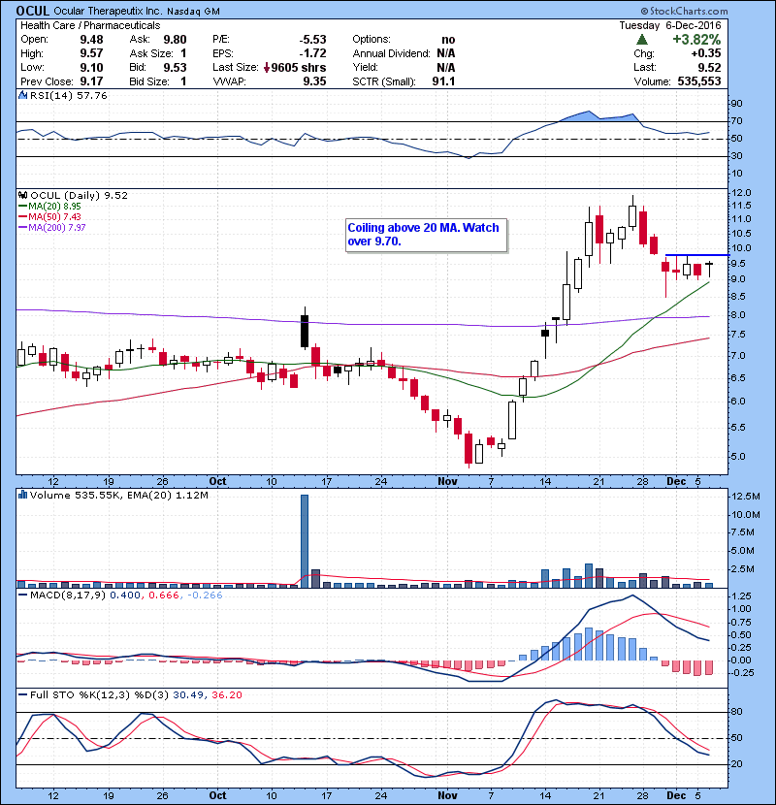Click the 'Dec' label under the price chart

[676, 482]
